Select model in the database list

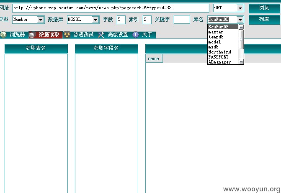tap(223, 42)
